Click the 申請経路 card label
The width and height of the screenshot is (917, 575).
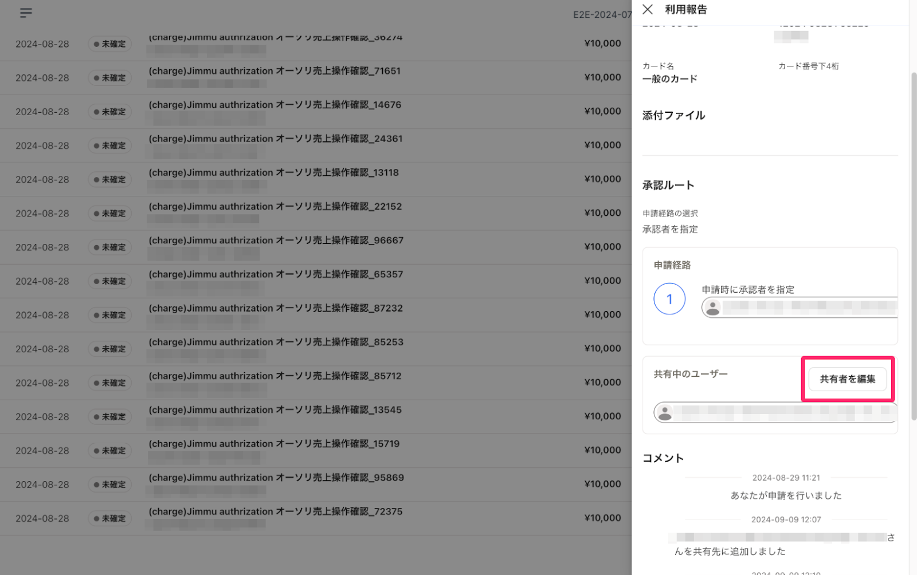[x=672, y=265]
